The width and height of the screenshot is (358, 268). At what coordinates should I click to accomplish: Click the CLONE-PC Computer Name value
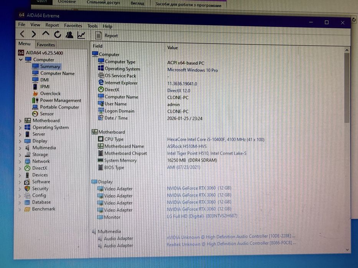point(178,98)
